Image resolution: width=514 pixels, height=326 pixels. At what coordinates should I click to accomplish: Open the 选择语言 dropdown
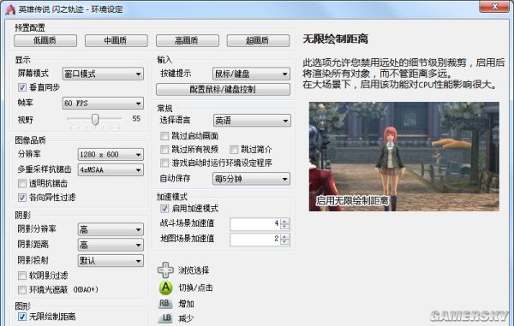click(252, 121)
